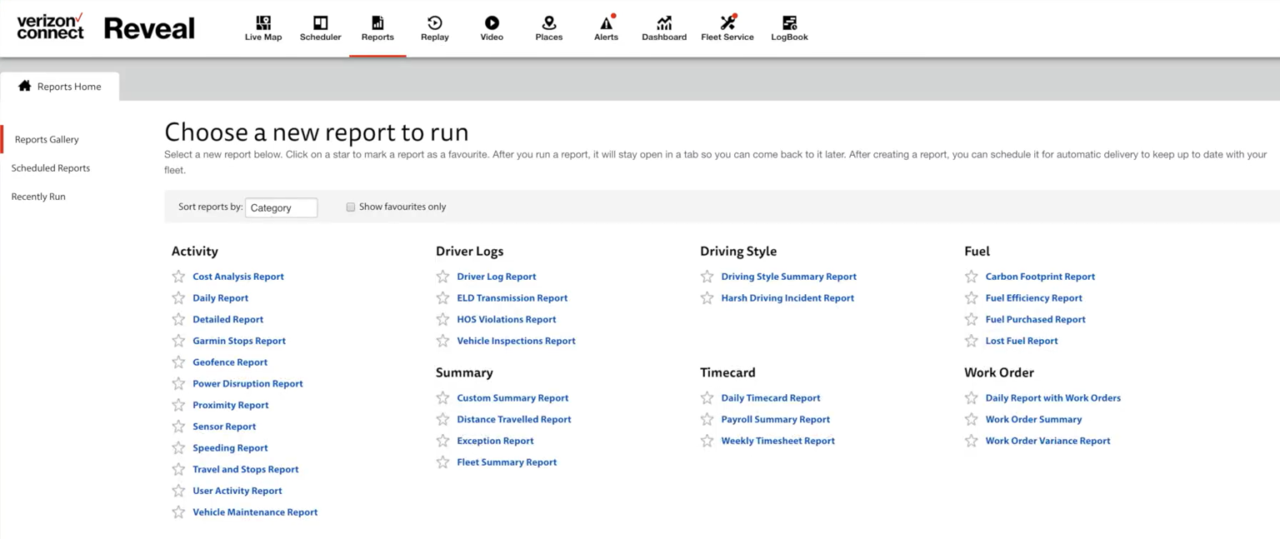This screenshot has height=539, width=1280.
Task: Enable Show favourites only
Action: point(351,207)
